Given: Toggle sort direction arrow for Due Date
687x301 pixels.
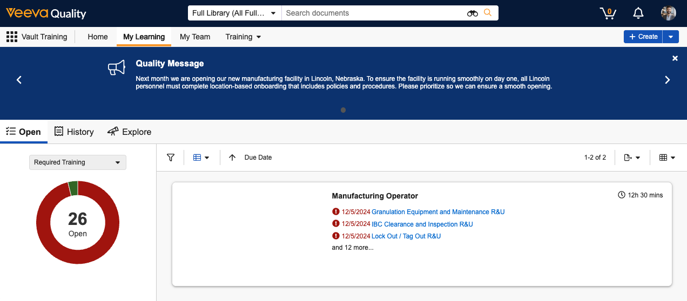Looking at the screenshot, I should pyautogui.click(x=232, y=158).
